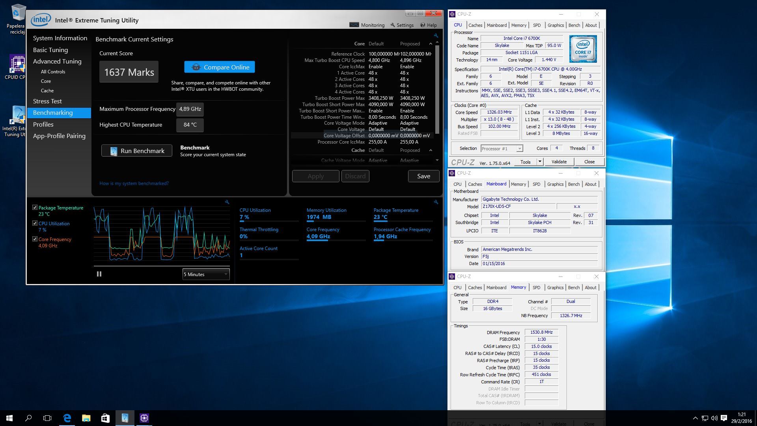This screenshot has width=757, height=426.
Task: Switch to CPU-Z taskbar icon
Action: (144, 418)
